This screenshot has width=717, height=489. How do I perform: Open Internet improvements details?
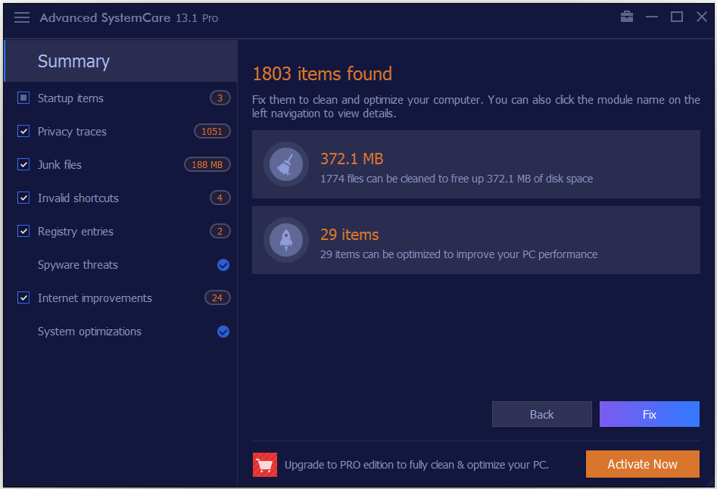coord(95,298)
